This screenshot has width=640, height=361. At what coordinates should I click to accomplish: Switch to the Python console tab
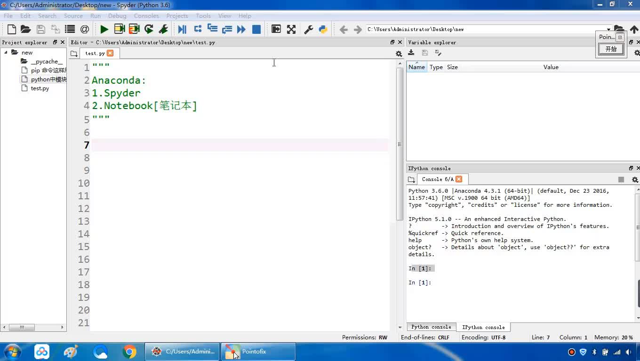[x=431, y=327]
